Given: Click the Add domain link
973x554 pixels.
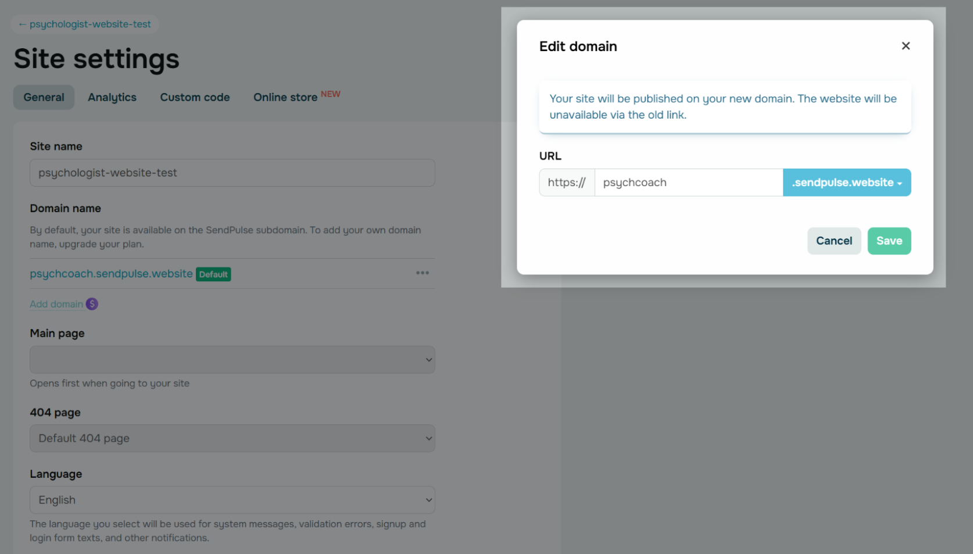Looking at the screenshot, I should click(x=56, y=304).
